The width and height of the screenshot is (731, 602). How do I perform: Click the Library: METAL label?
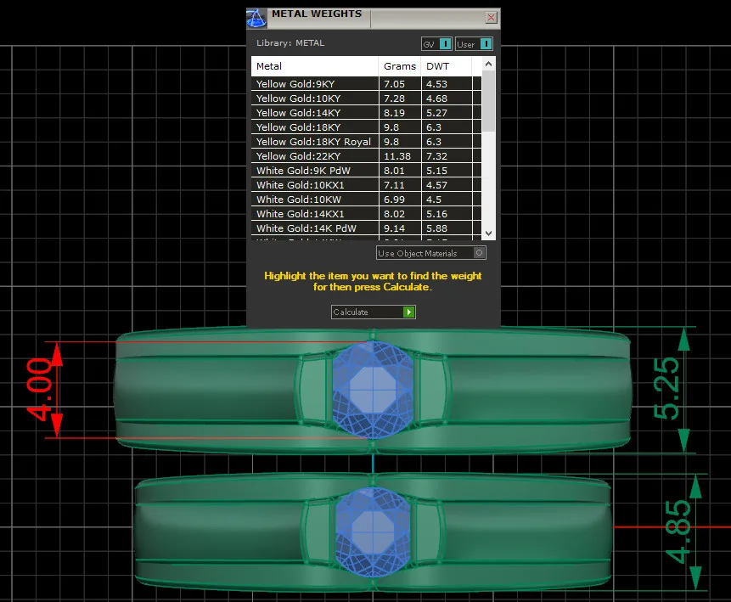290,43
